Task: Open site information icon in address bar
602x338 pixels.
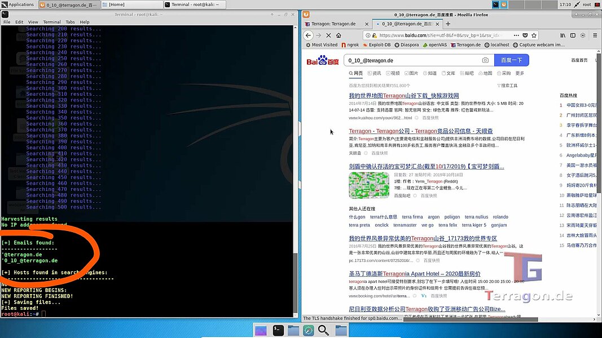Action: (x=368, y=35)
